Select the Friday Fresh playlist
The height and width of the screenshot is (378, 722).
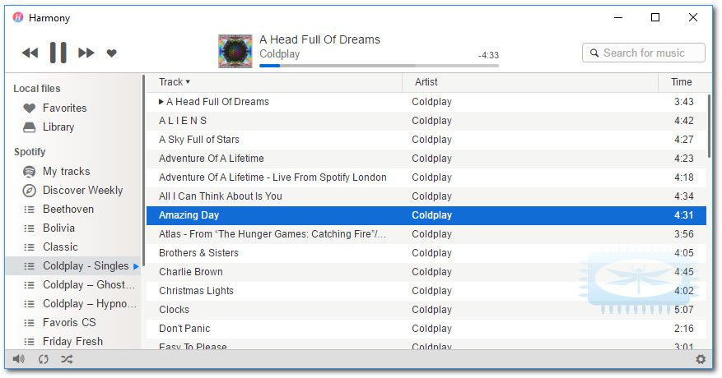pos(73,341)
